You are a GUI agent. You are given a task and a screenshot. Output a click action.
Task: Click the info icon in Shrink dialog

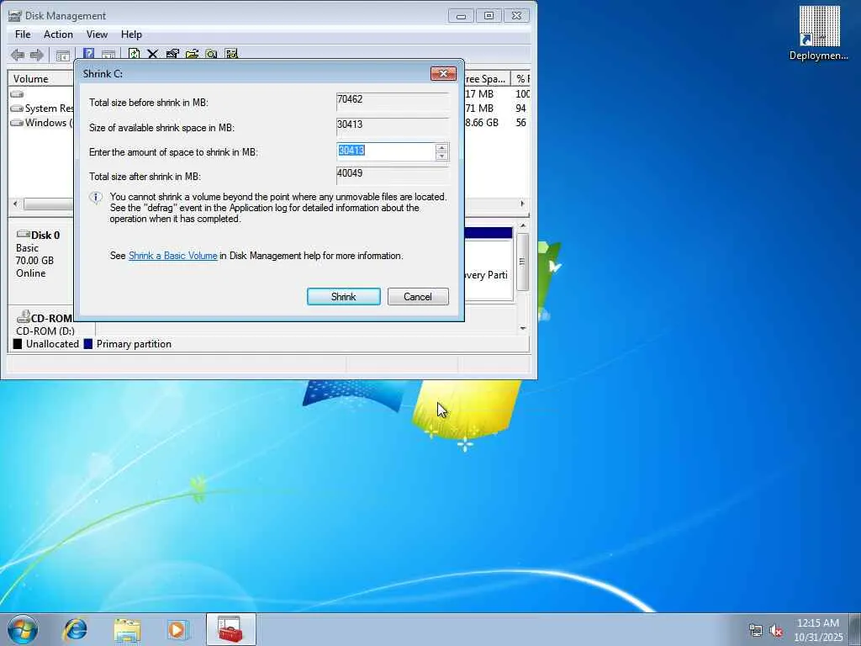click(x=96, y=198)
